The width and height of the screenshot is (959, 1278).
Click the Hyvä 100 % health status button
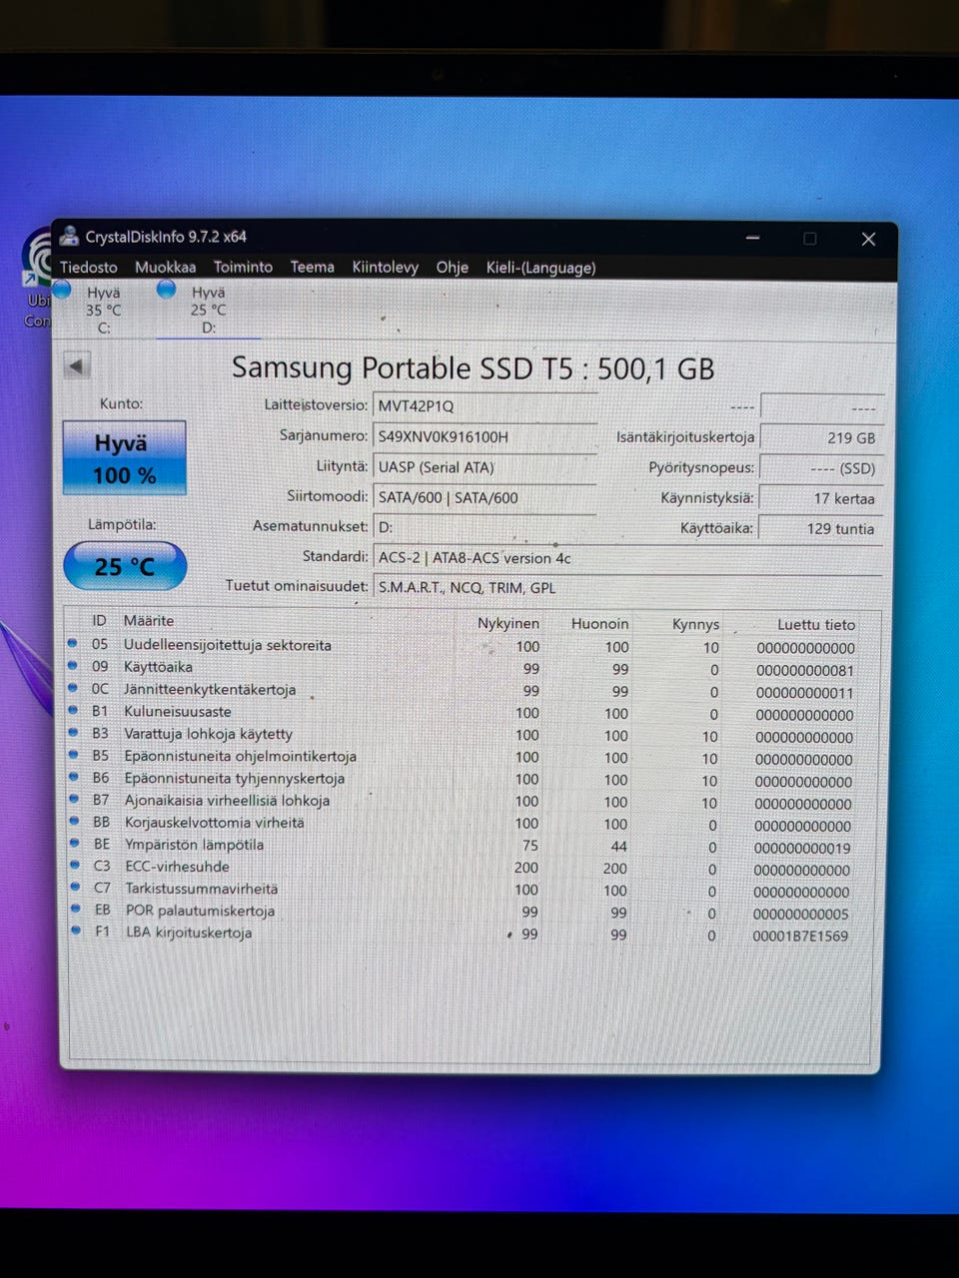tap(125, 458)
